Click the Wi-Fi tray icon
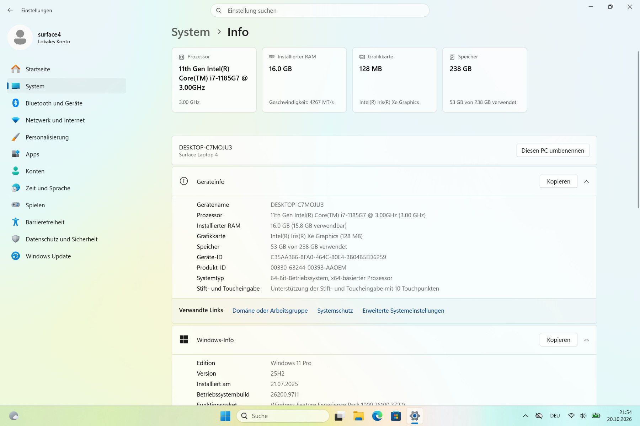Screen dimensions: 640x426 coord(571,416)
